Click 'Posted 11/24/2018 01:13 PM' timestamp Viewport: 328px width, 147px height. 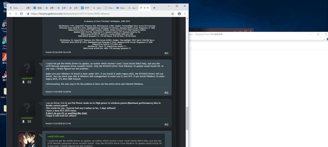point(58,123)
